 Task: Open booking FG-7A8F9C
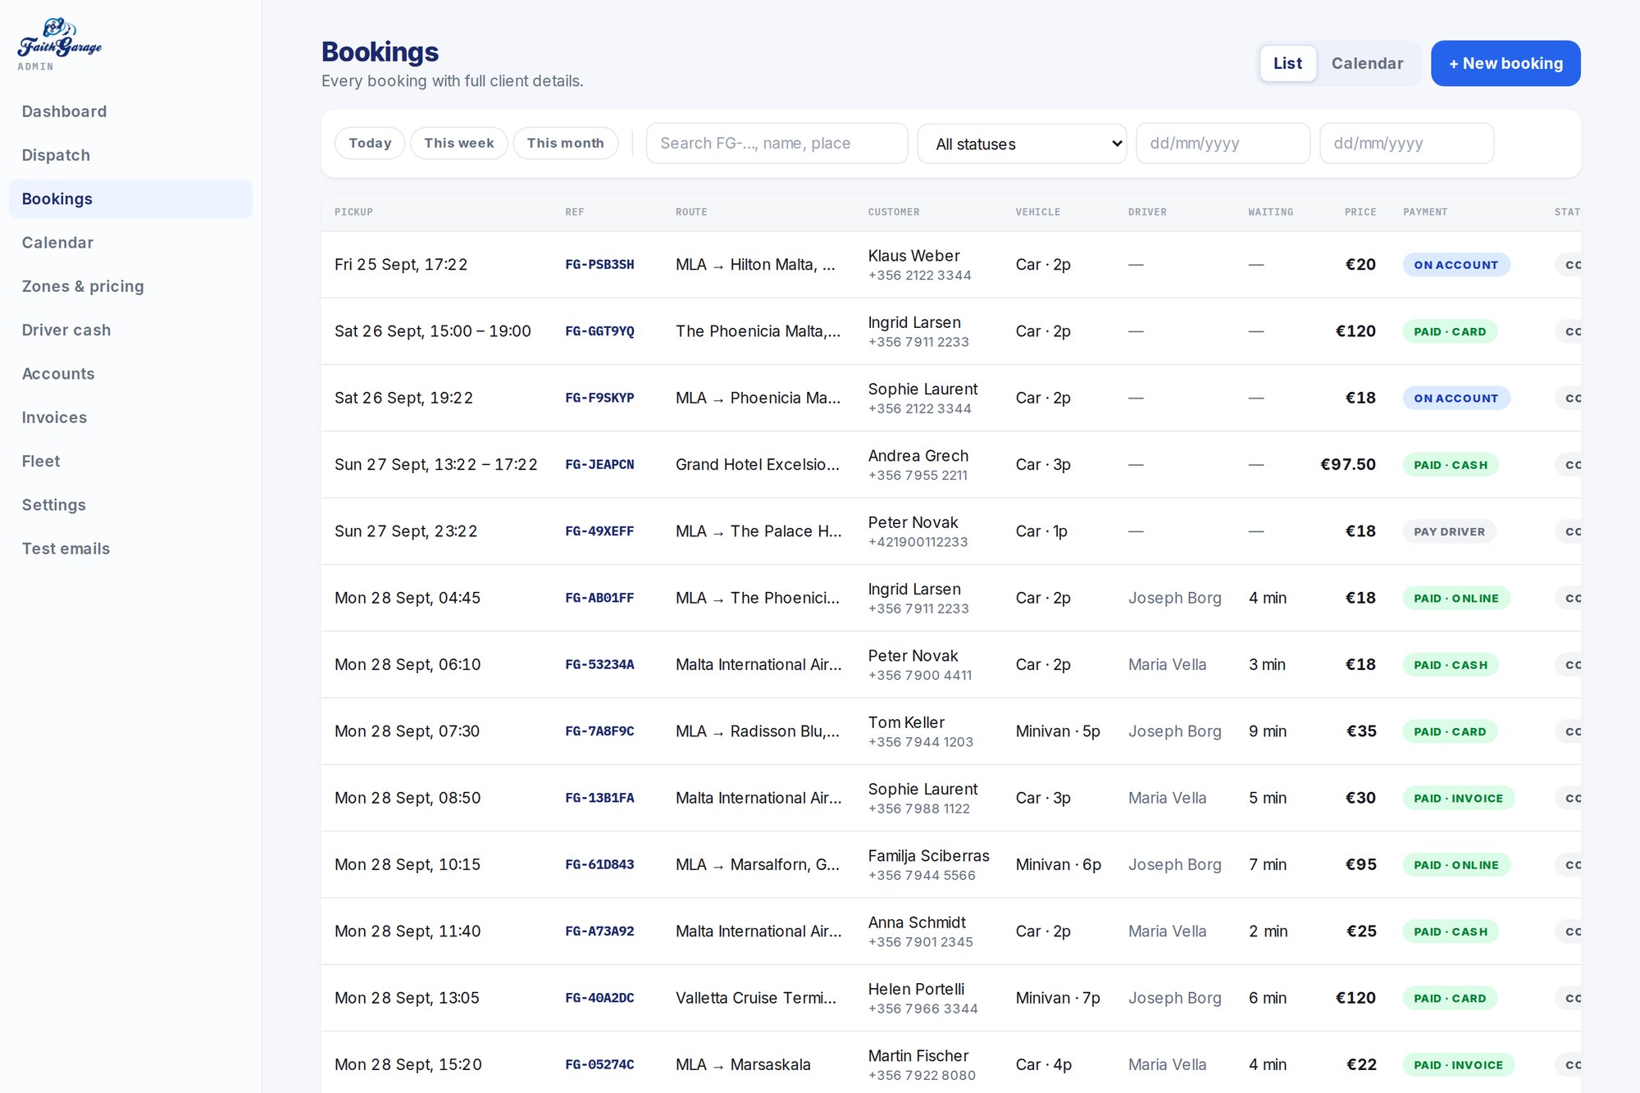tap(599, 731)
